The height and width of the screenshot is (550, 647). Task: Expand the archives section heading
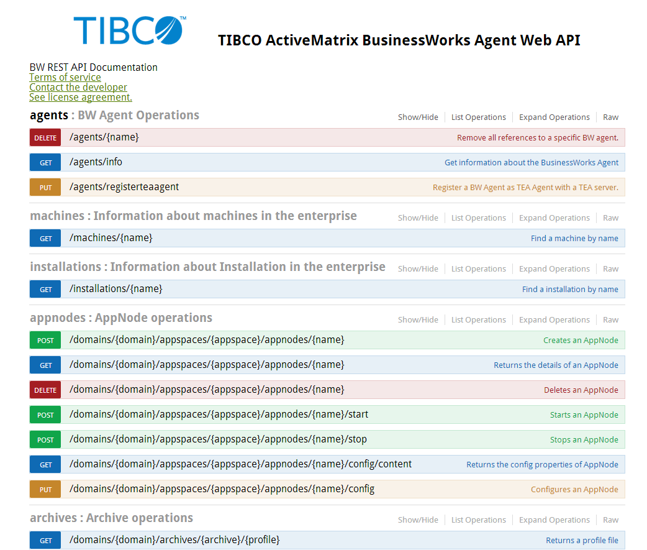pos(111,518)
